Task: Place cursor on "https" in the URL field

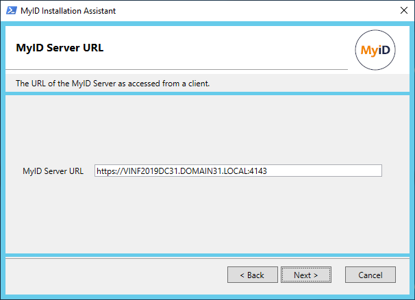Action: pos(107,171)
